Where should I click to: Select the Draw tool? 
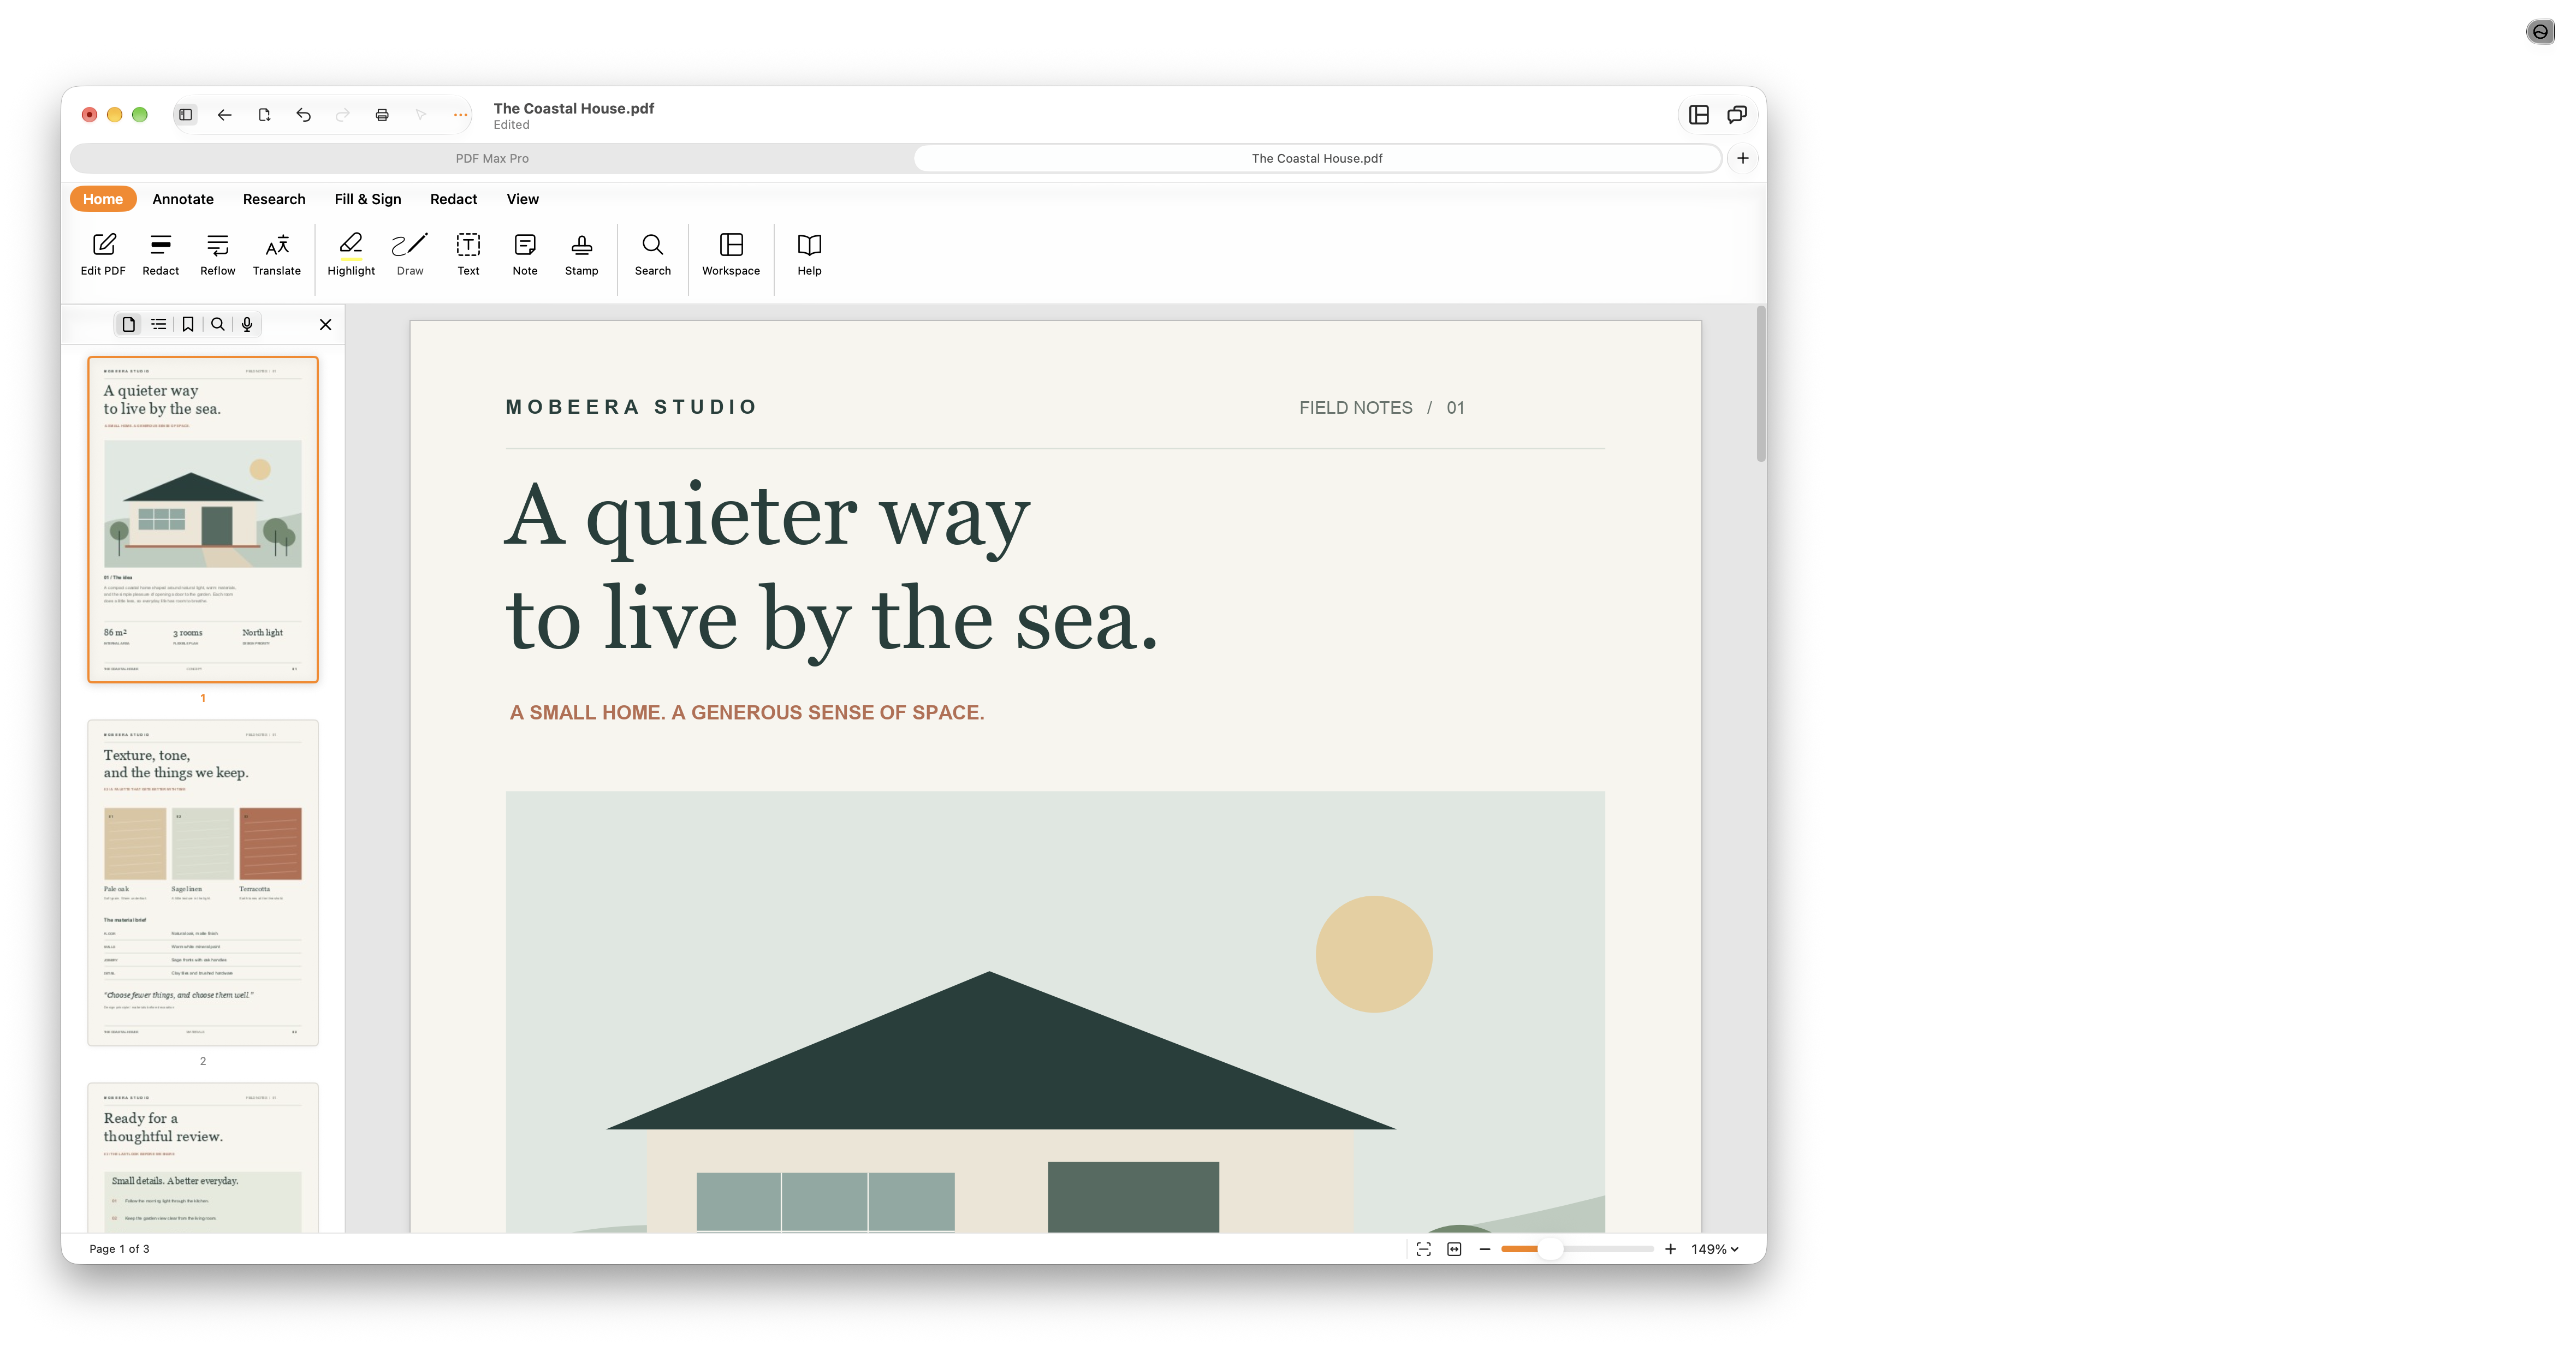410,255
